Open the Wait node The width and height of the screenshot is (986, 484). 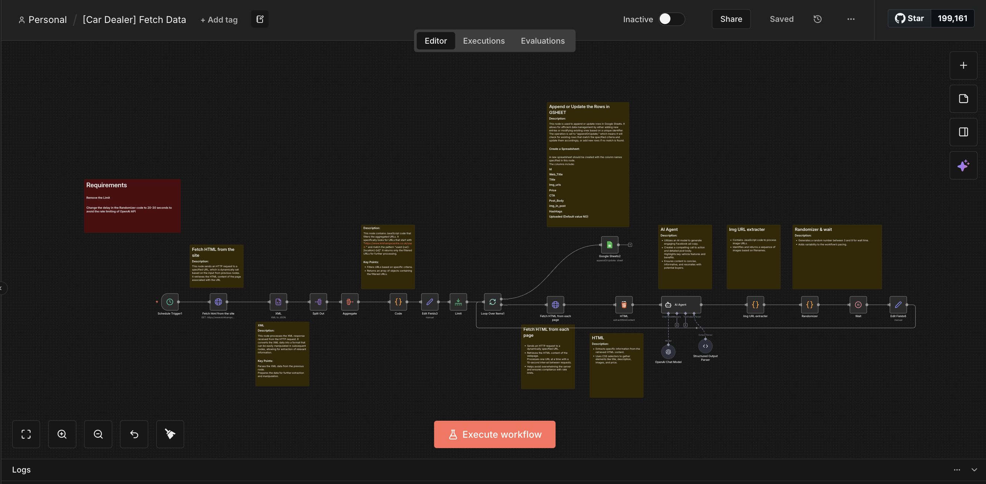858,305
